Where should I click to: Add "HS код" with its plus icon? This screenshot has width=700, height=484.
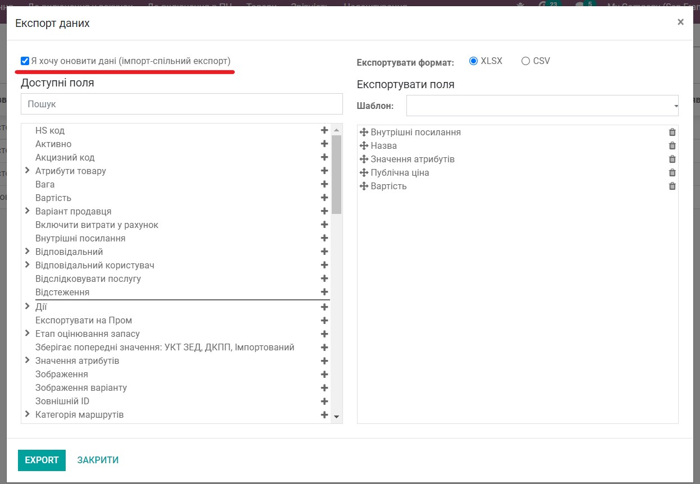324,130
